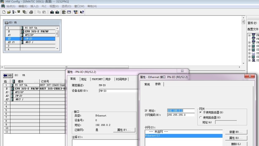Image resolution: width=259 pixels, height=146 pixels.
Task: Save the configuration with the floppy disk icon
Action: (x=19, y=12)
